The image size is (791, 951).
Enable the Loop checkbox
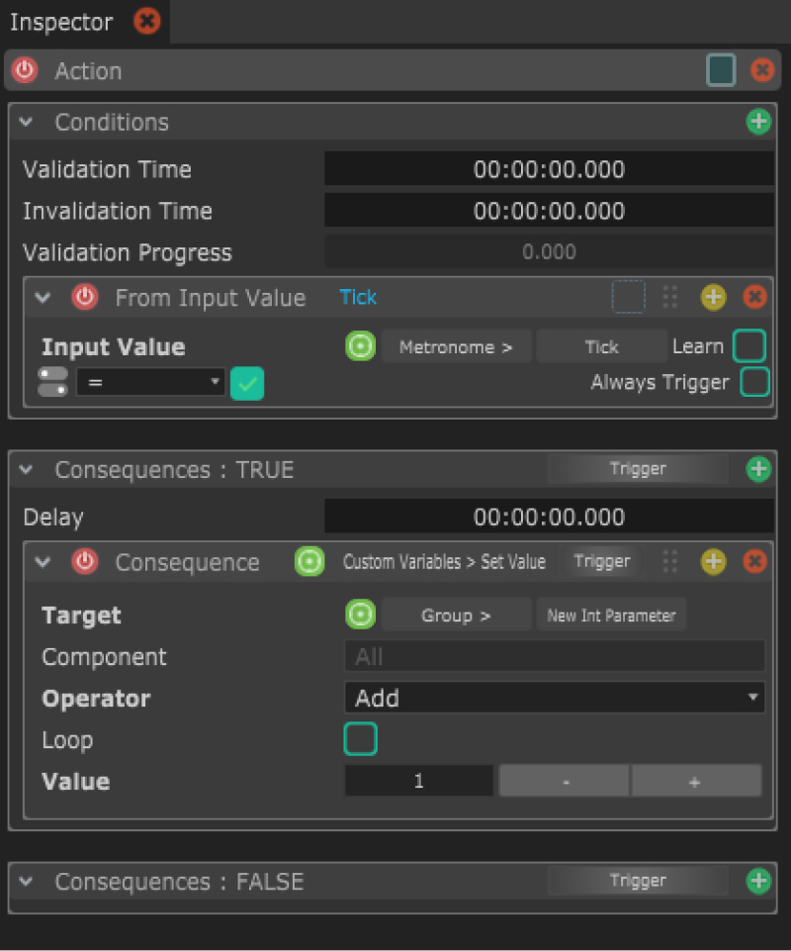point(360,739)
